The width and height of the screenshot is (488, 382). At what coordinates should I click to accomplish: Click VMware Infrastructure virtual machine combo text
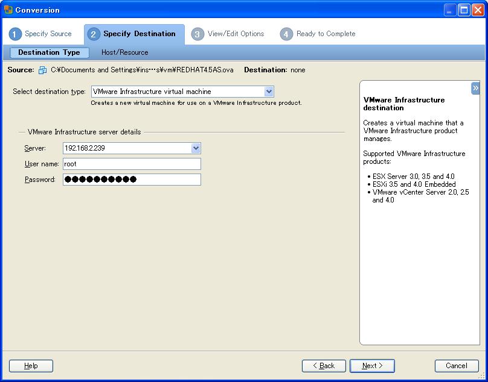click(152, 92)
